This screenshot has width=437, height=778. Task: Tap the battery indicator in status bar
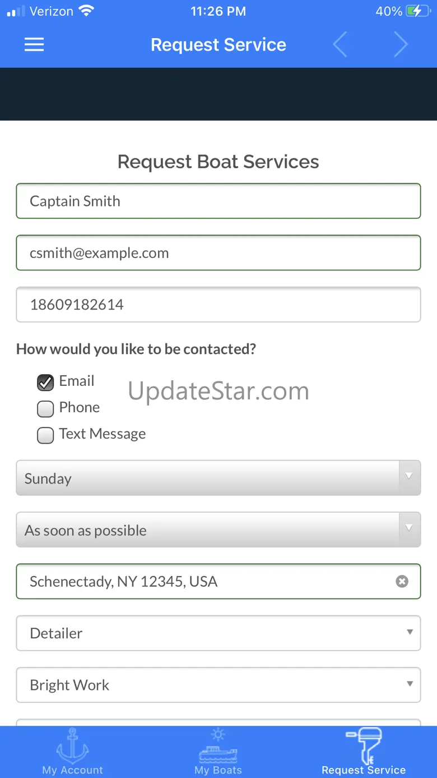click(x=418, y=11)
